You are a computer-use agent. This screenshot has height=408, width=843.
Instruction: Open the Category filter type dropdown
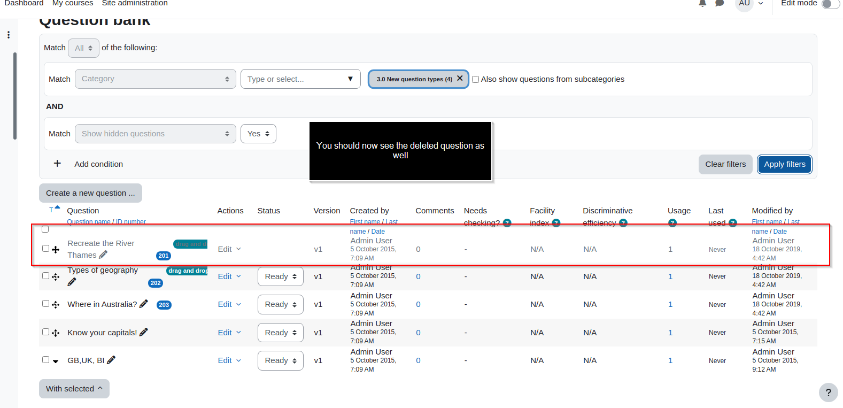(x=156, y=79)
